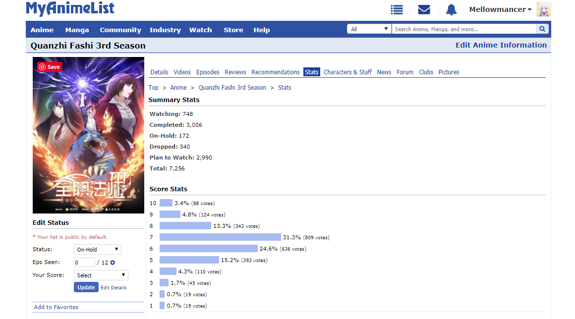Open the search category All dropdown

click(x=369, y=29)
